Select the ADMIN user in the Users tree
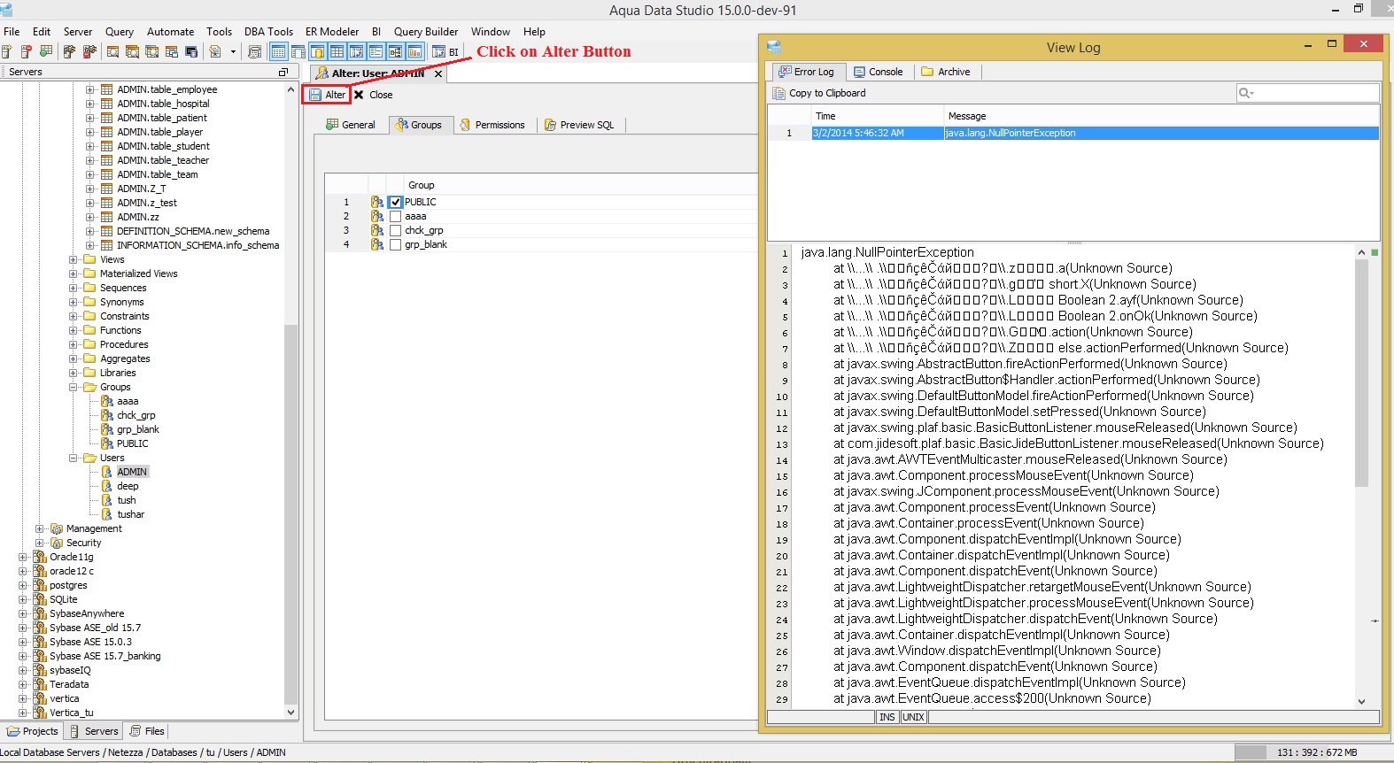Screen dimensions: 1394x763 (x=132, y=472)
